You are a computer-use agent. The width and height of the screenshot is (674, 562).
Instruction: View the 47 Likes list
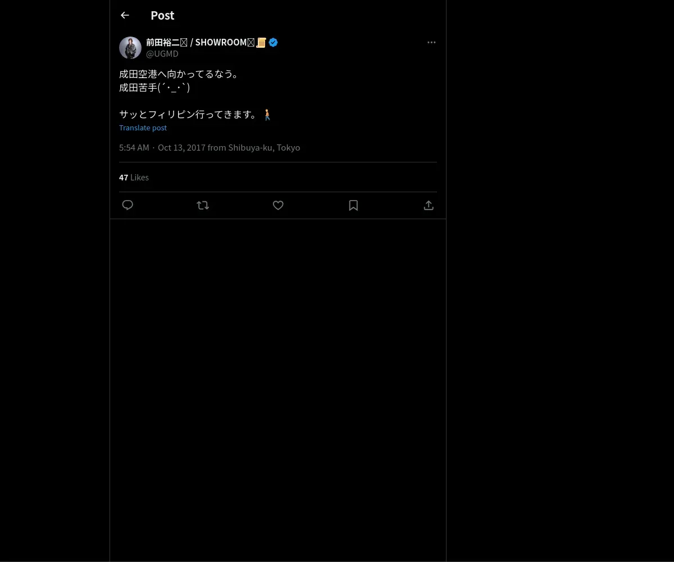pyautogui.click(x=134, y=177)
